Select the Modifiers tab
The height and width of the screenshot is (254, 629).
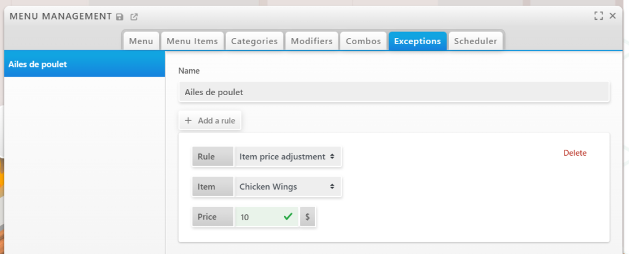(311, 41)
